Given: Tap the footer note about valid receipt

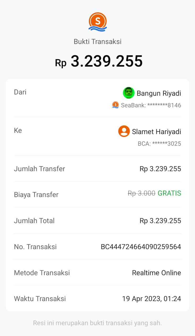Looking at the screenshot, I should [97, 323].
